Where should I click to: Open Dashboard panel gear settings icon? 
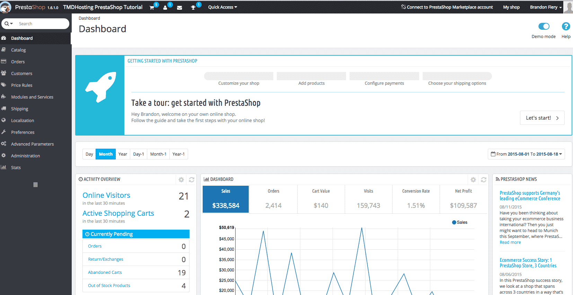tap(473, 179)
